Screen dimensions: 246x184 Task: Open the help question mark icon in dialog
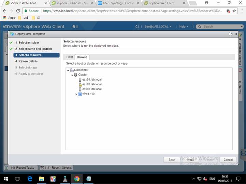click(231, 34)
